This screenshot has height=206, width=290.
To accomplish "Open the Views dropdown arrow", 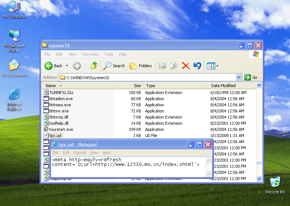I will pyautogui.click(x=217, y=66).
